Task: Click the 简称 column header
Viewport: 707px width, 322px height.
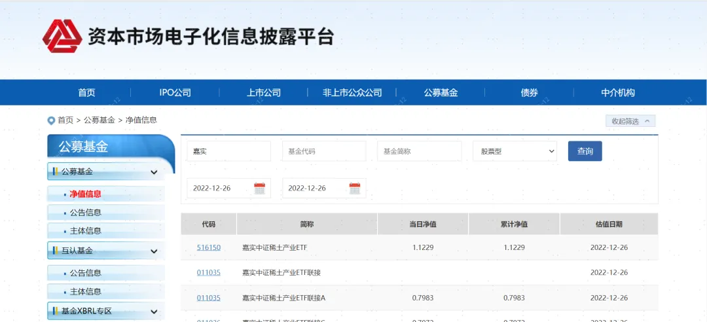Action: (307, 224)
